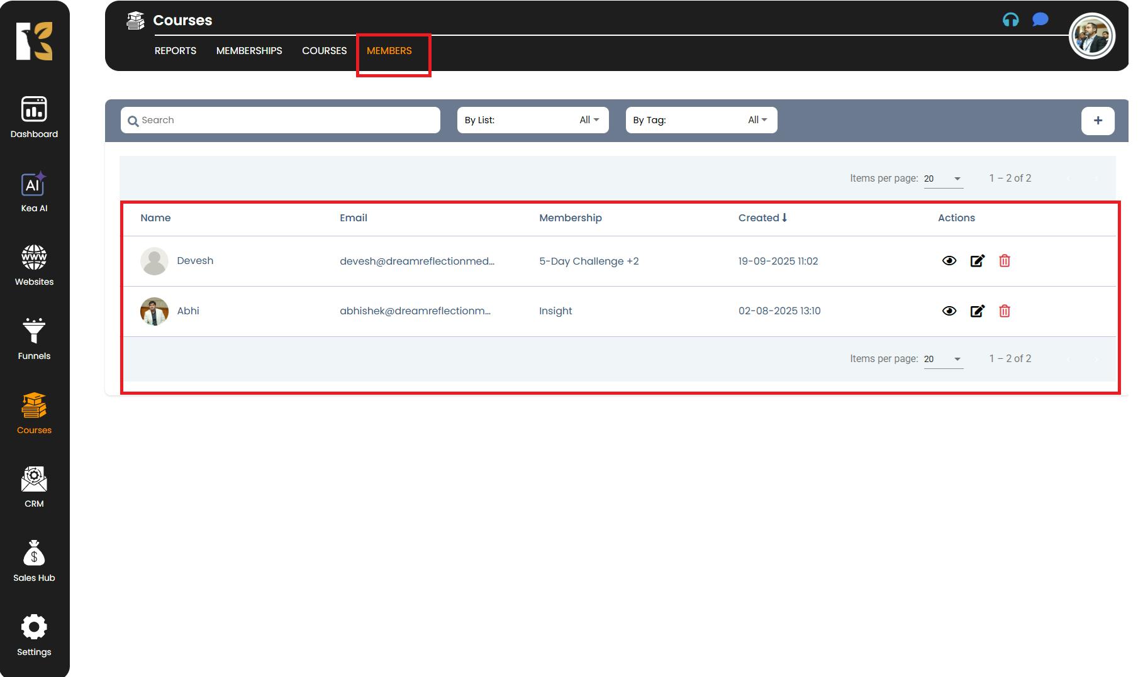Delete member Abhi
This screenshot has width=1143, height=677.
click(1005, 311)
